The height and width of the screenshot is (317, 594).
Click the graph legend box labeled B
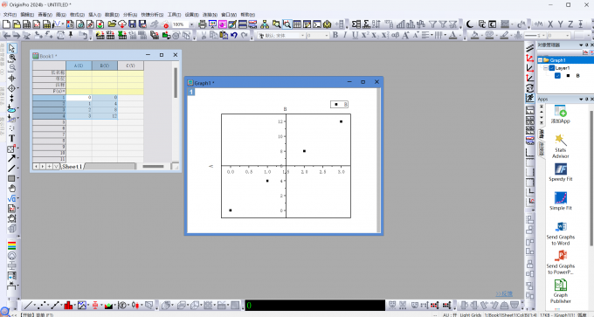pos(339,104)
